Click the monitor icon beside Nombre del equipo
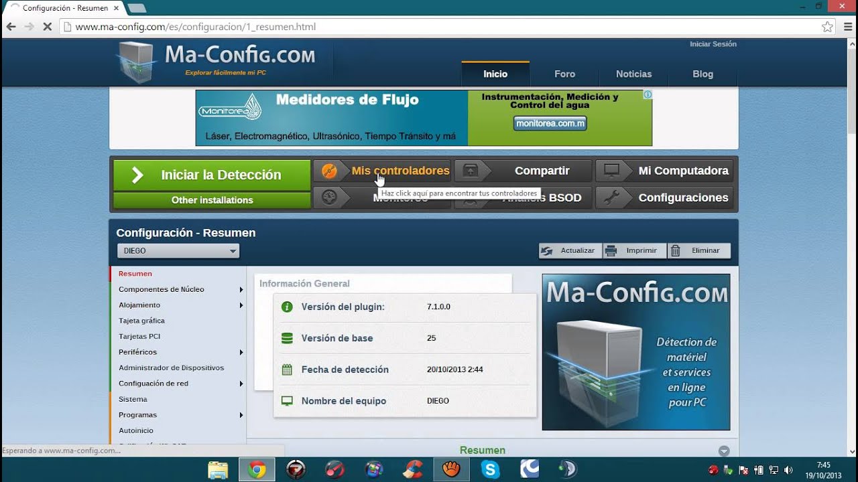 (287, 401)
